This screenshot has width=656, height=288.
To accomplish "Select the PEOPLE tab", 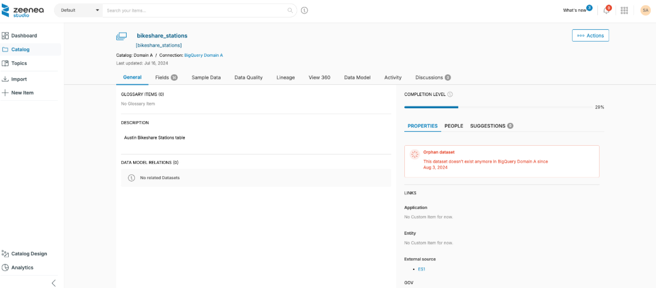I will 454,126.
